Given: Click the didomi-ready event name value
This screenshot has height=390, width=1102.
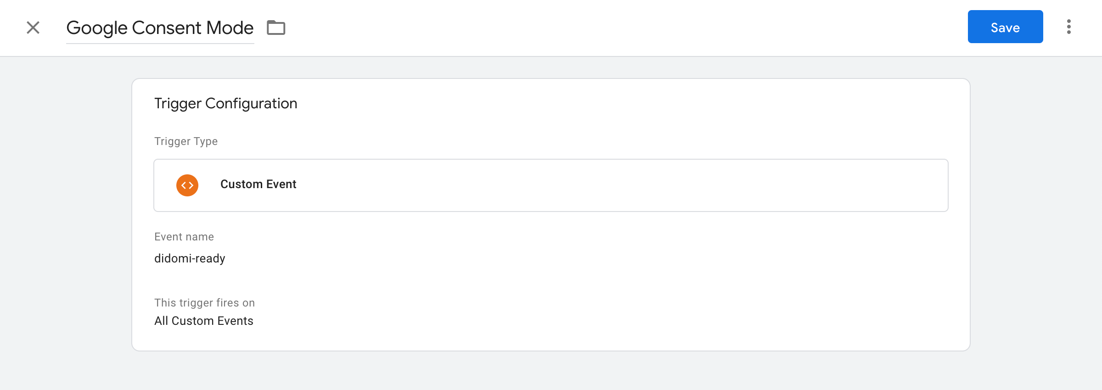Looking at the screenshot, I should point(190,258).
